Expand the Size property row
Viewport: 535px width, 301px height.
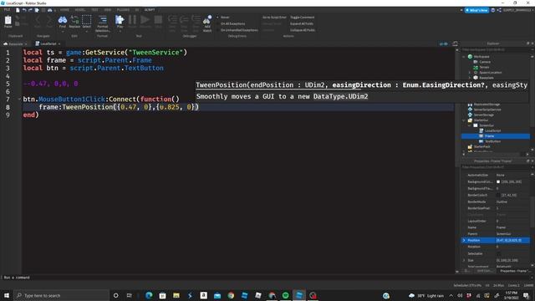point(465,260)
